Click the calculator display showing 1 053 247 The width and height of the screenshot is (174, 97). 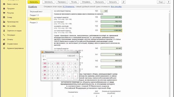(x=60, y=56)
